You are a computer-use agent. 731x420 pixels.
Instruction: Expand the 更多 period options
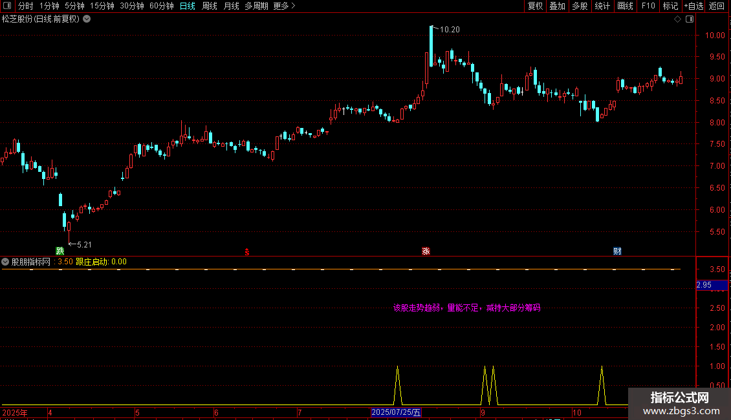[x=284, y=6]
